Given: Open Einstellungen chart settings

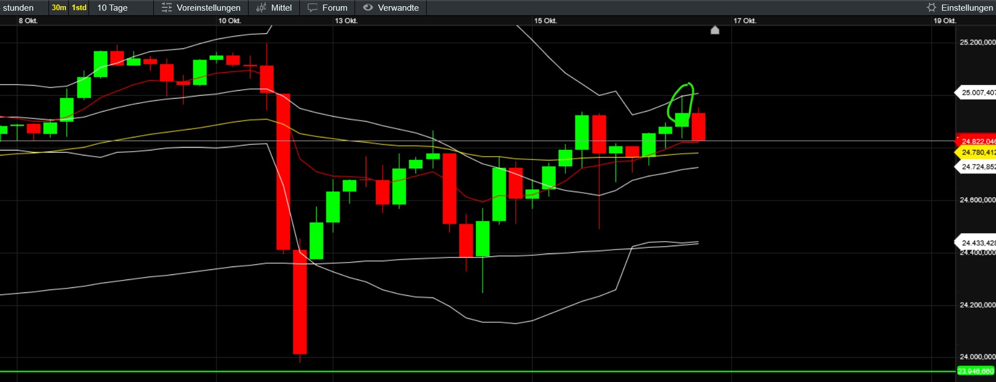Looking at the screenshot, I should coord(960,7).
